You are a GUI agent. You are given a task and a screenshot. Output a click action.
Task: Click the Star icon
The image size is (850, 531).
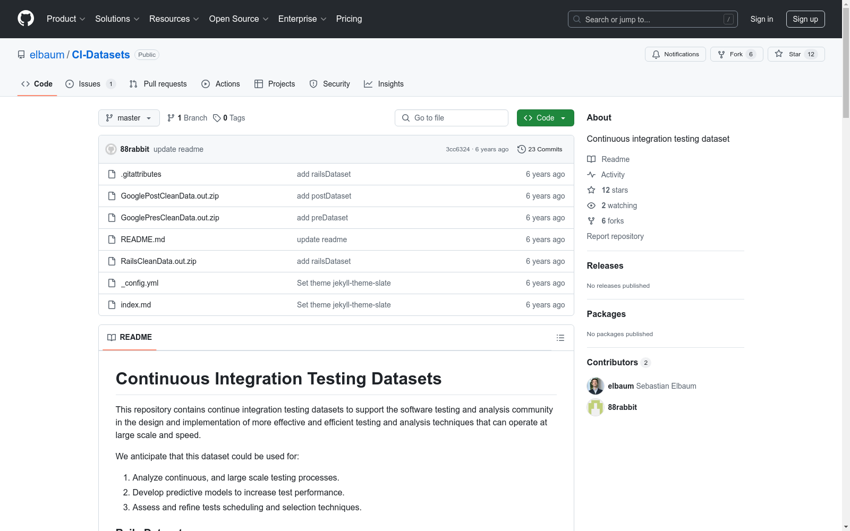coord(779,54)
